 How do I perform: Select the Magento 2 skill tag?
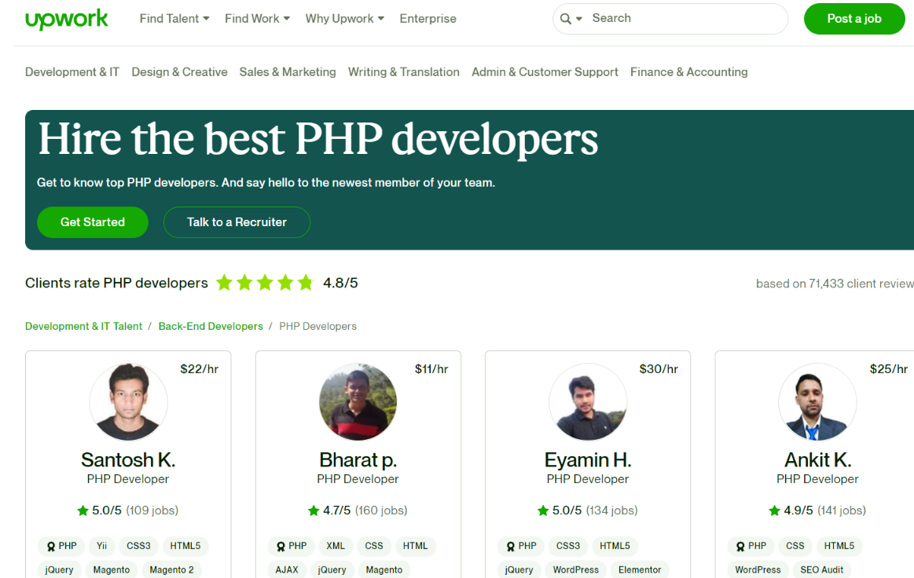tap(171, 570)
